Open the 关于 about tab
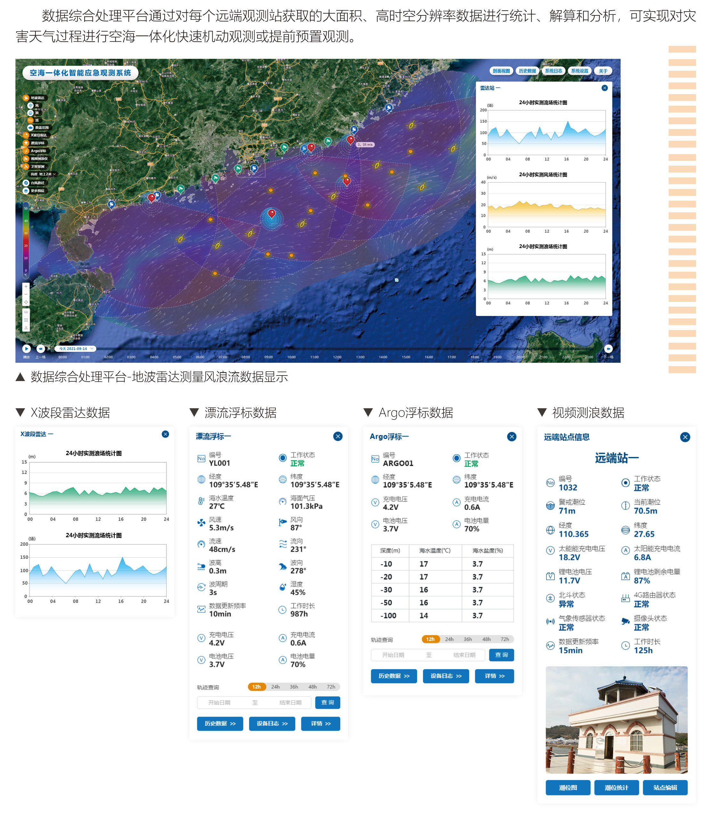The height and width of the screenshot is (813, 709). click(603, 71)
